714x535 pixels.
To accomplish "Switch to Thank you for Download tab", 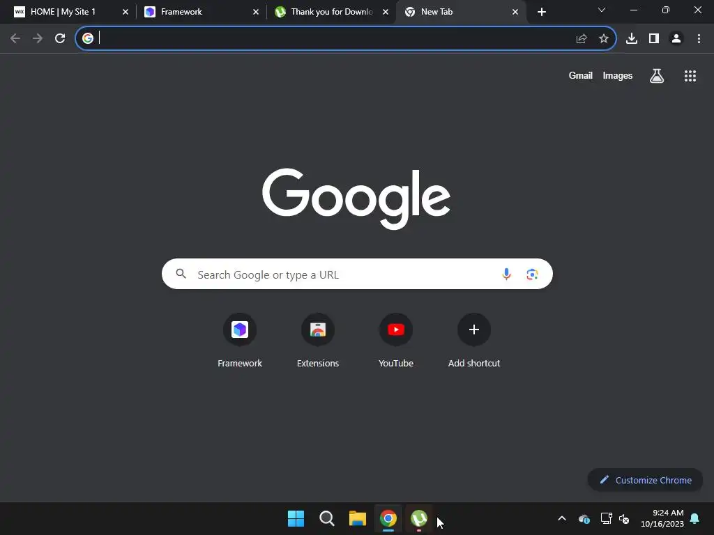I will [x=332, y=12].
